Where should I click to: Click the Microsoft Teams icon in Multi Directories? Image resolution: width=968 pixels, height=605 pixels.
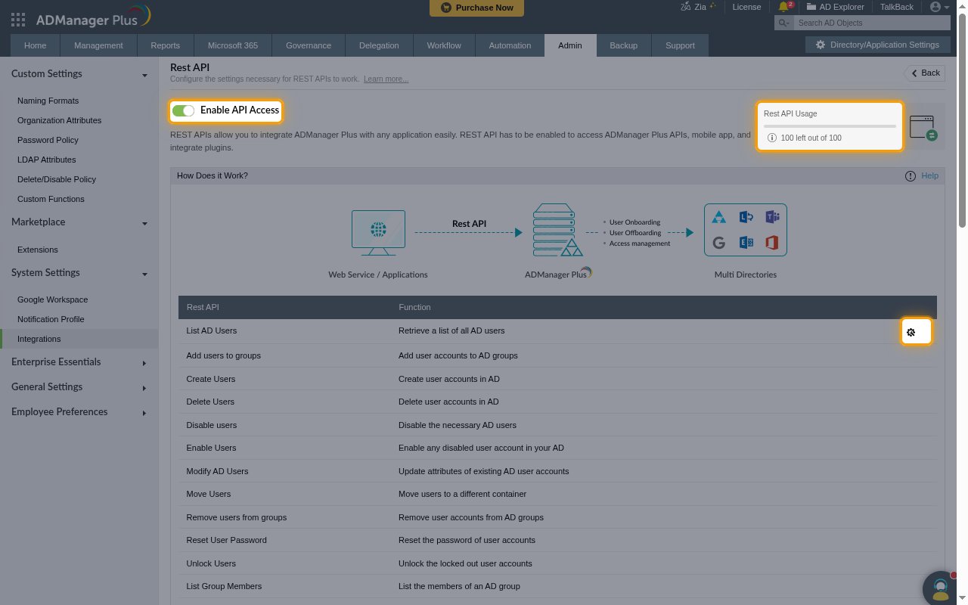click(x=772, y=217)
